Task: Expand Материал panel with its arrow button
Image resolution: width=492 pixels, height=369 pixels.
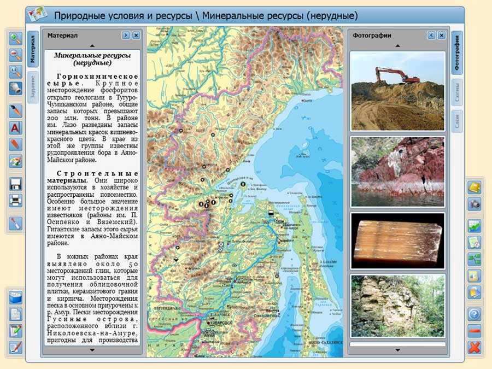Action: pos(126,35)
